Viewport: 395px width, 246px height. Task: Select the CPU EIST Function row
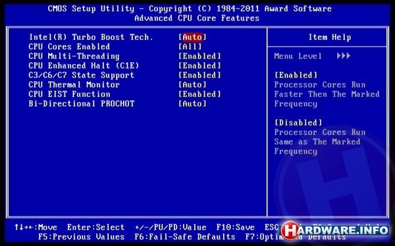coord(69,94)
